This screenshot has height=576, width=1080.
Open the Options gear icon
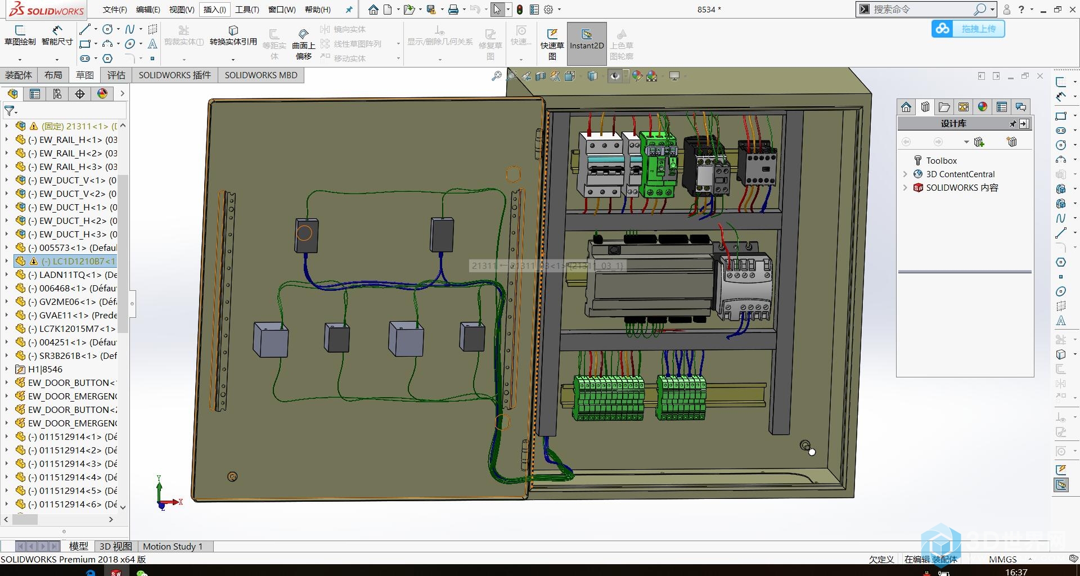(548, 10)
